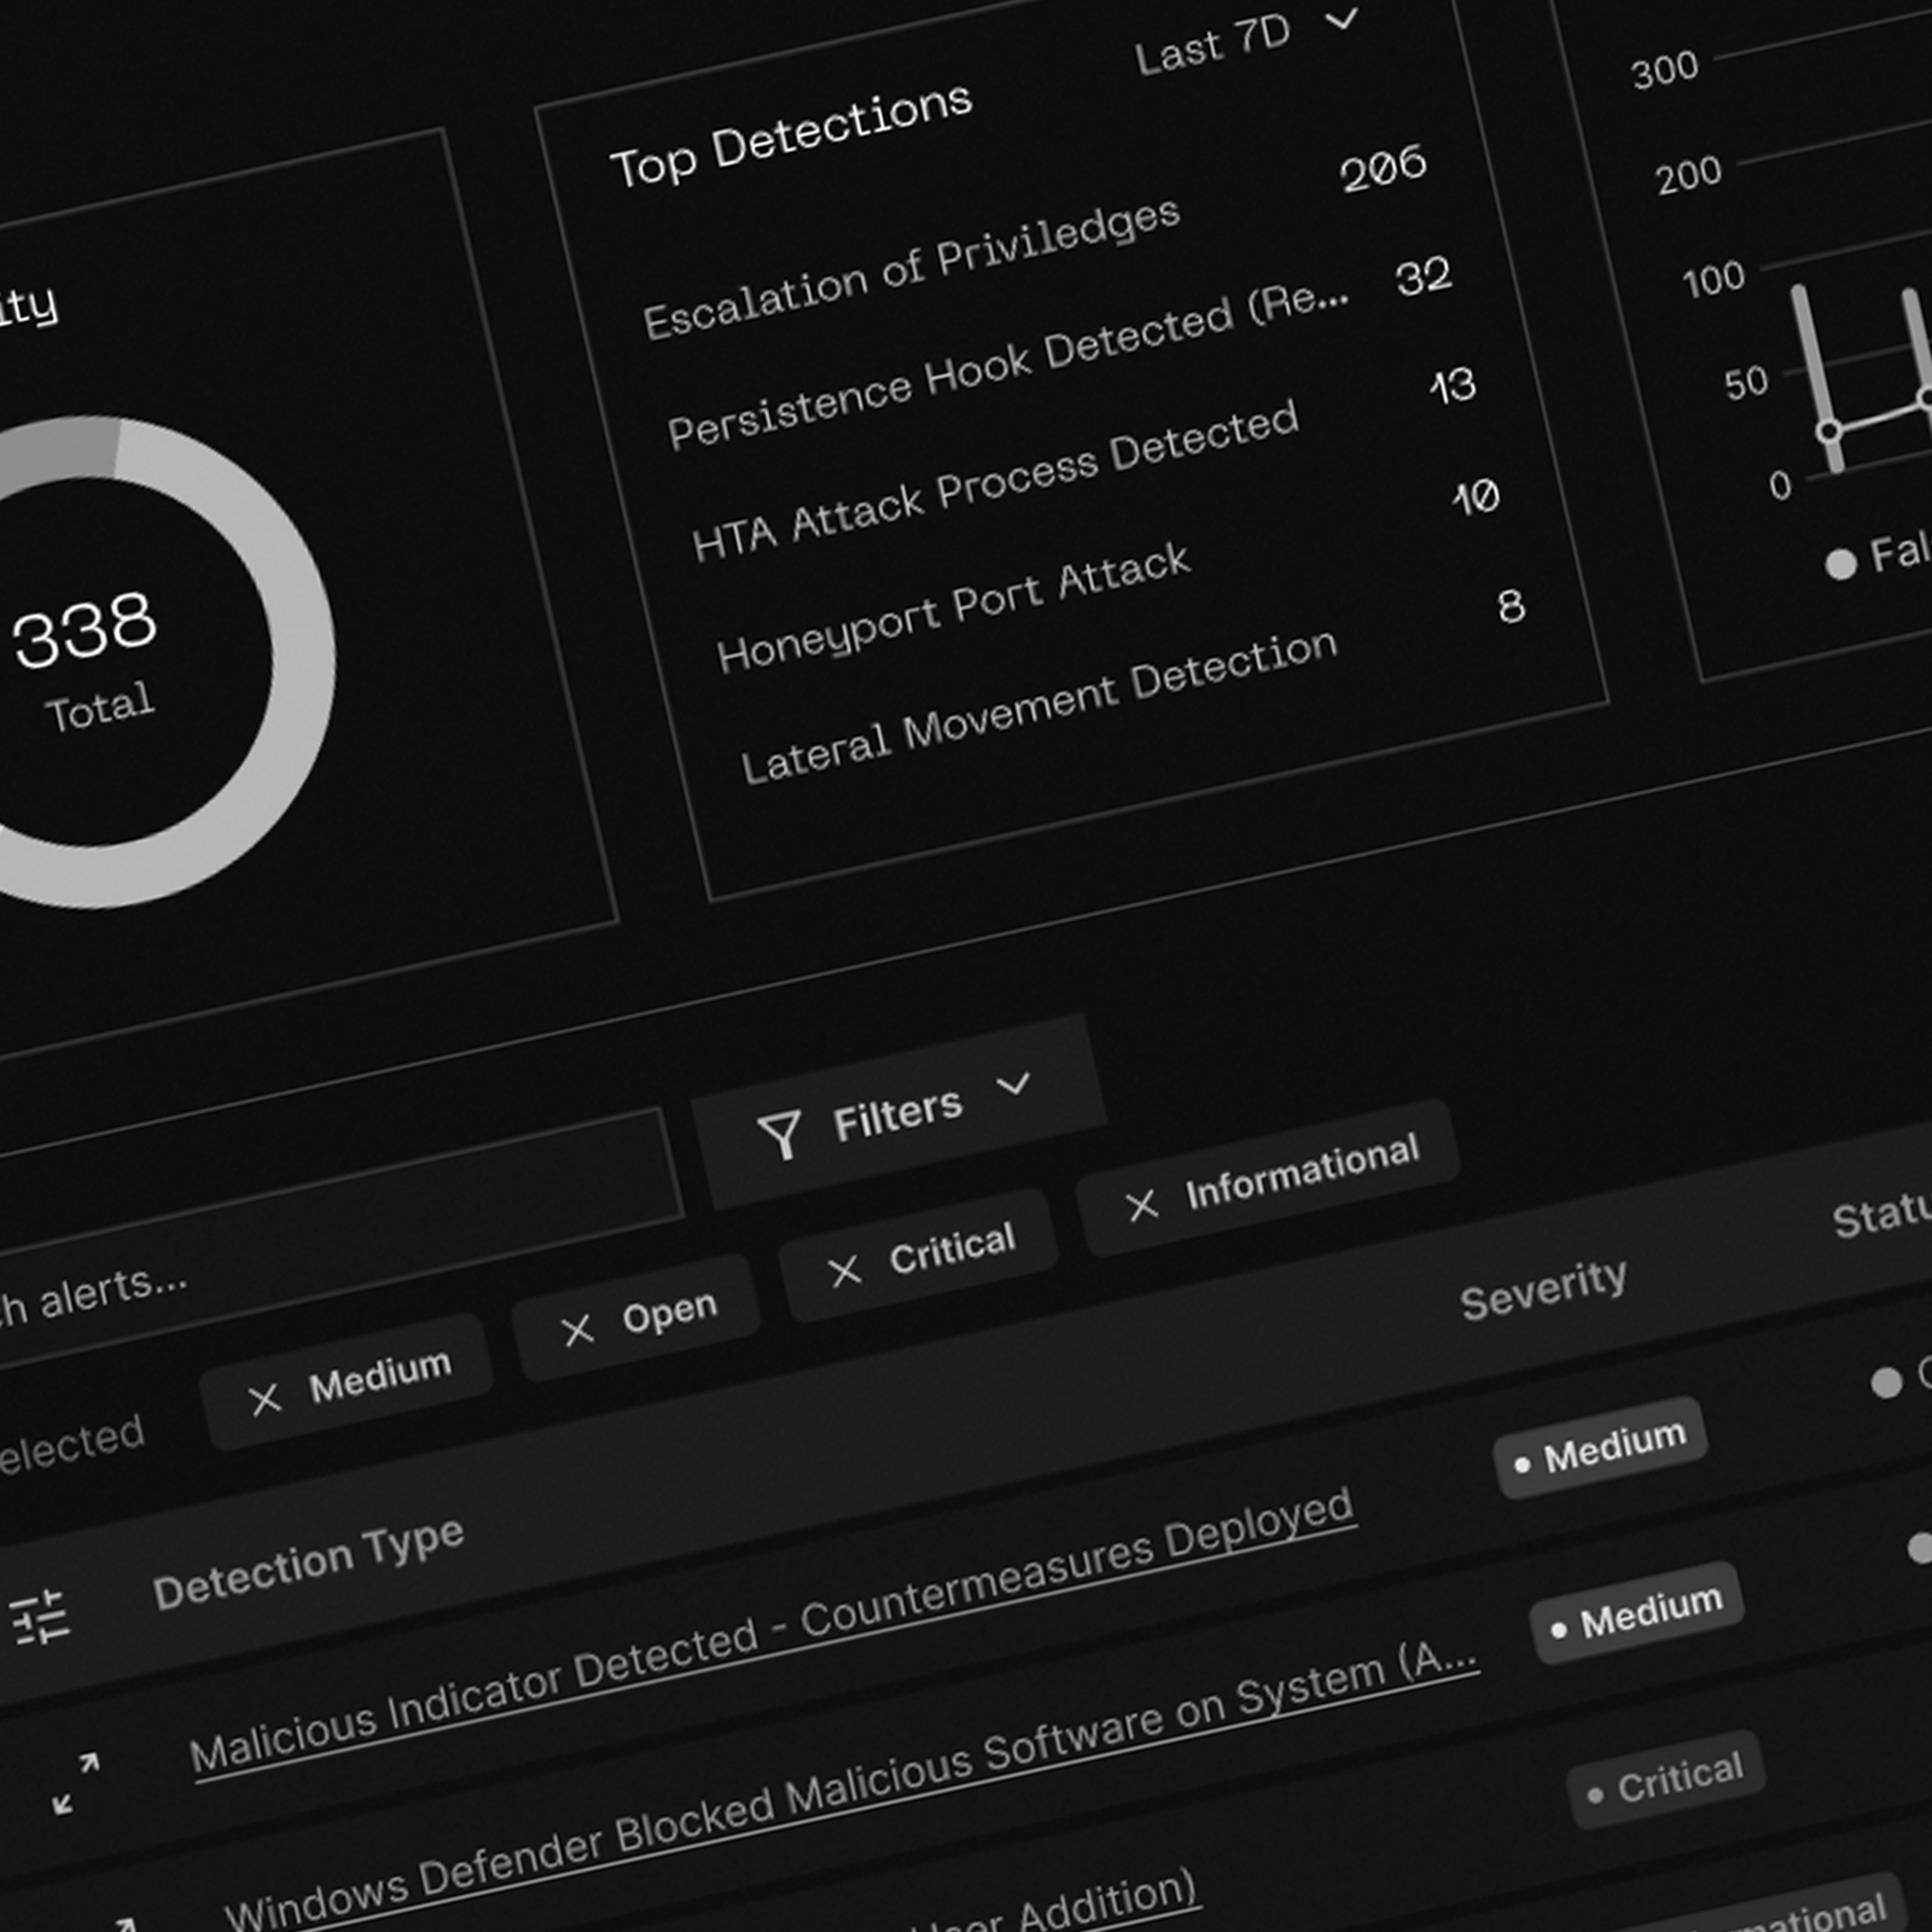
Task: Open column settings sliders icon
Action: click(x=40, y=1618)
